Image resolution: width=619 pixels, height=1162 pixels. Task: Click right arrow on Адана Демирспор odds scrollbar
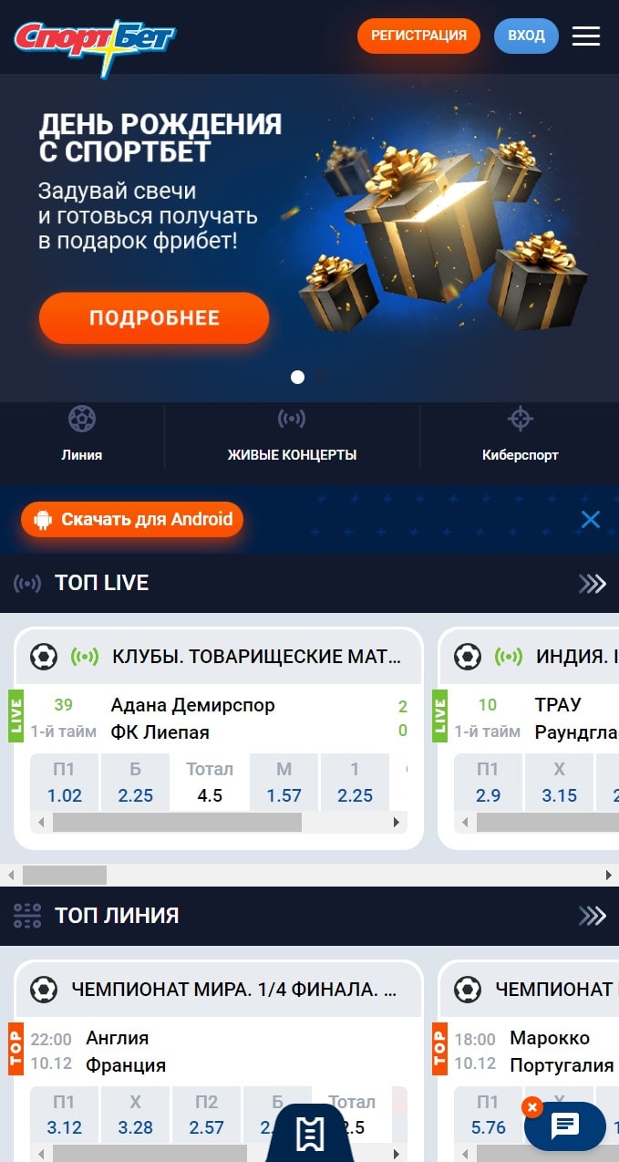point(397,823)
